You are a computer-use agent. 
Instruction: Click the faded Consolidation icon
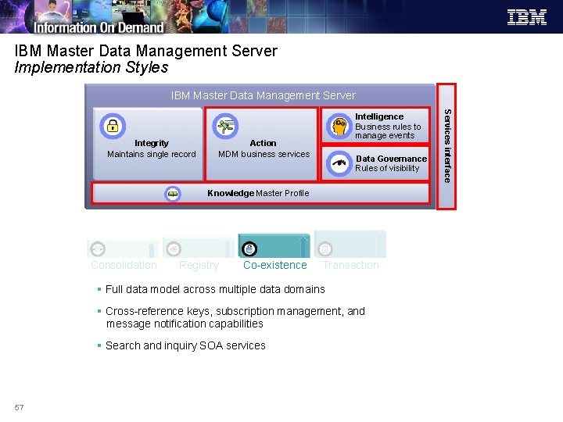[x=98, y=249]
